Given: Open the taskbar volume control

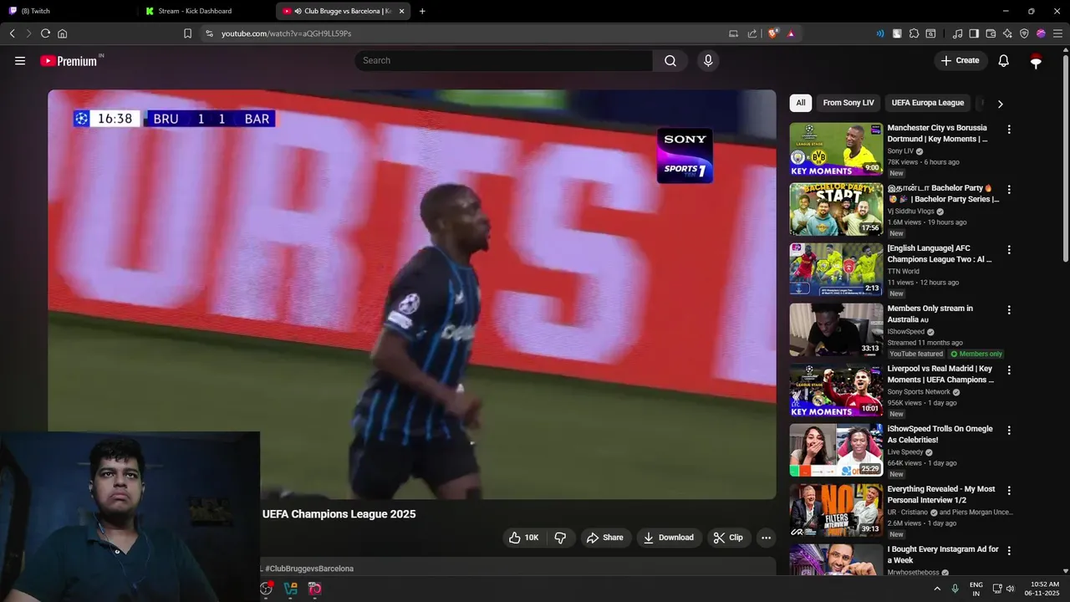Looking at the screenshot, I should coord(1010,589).
